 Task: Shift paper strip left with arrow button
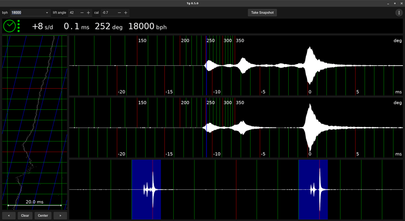pyautogui.click(x=9, y=216)
